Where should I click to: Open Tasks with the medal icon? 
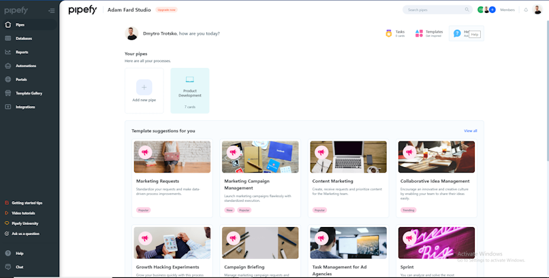(x=395, y=33)
